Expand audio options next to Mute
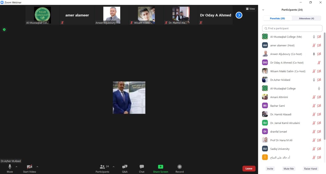The width and height of the screenshot is (326, 174). tap(16, 167)
